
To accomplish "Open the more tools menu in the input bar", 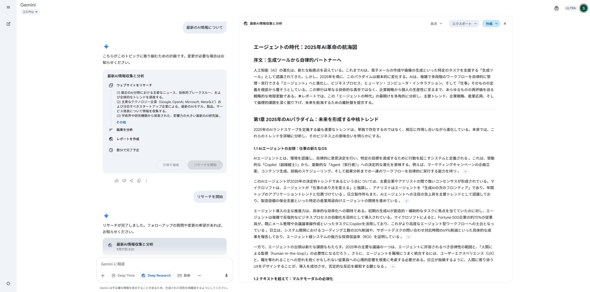I will [199, 275].
